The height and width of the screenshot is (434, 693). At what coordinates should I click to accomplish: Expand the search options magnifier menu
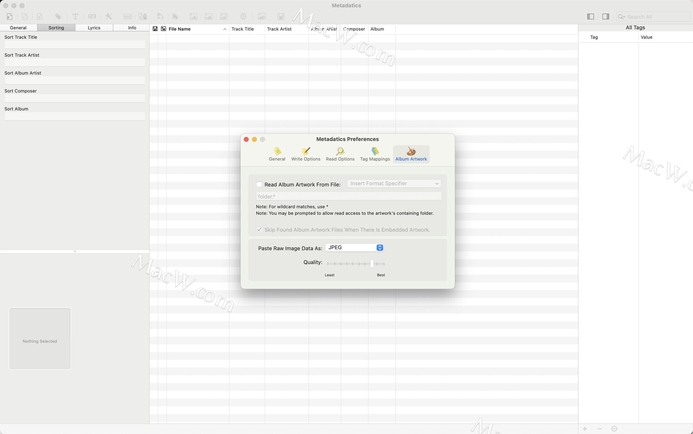tap(621, 17)
